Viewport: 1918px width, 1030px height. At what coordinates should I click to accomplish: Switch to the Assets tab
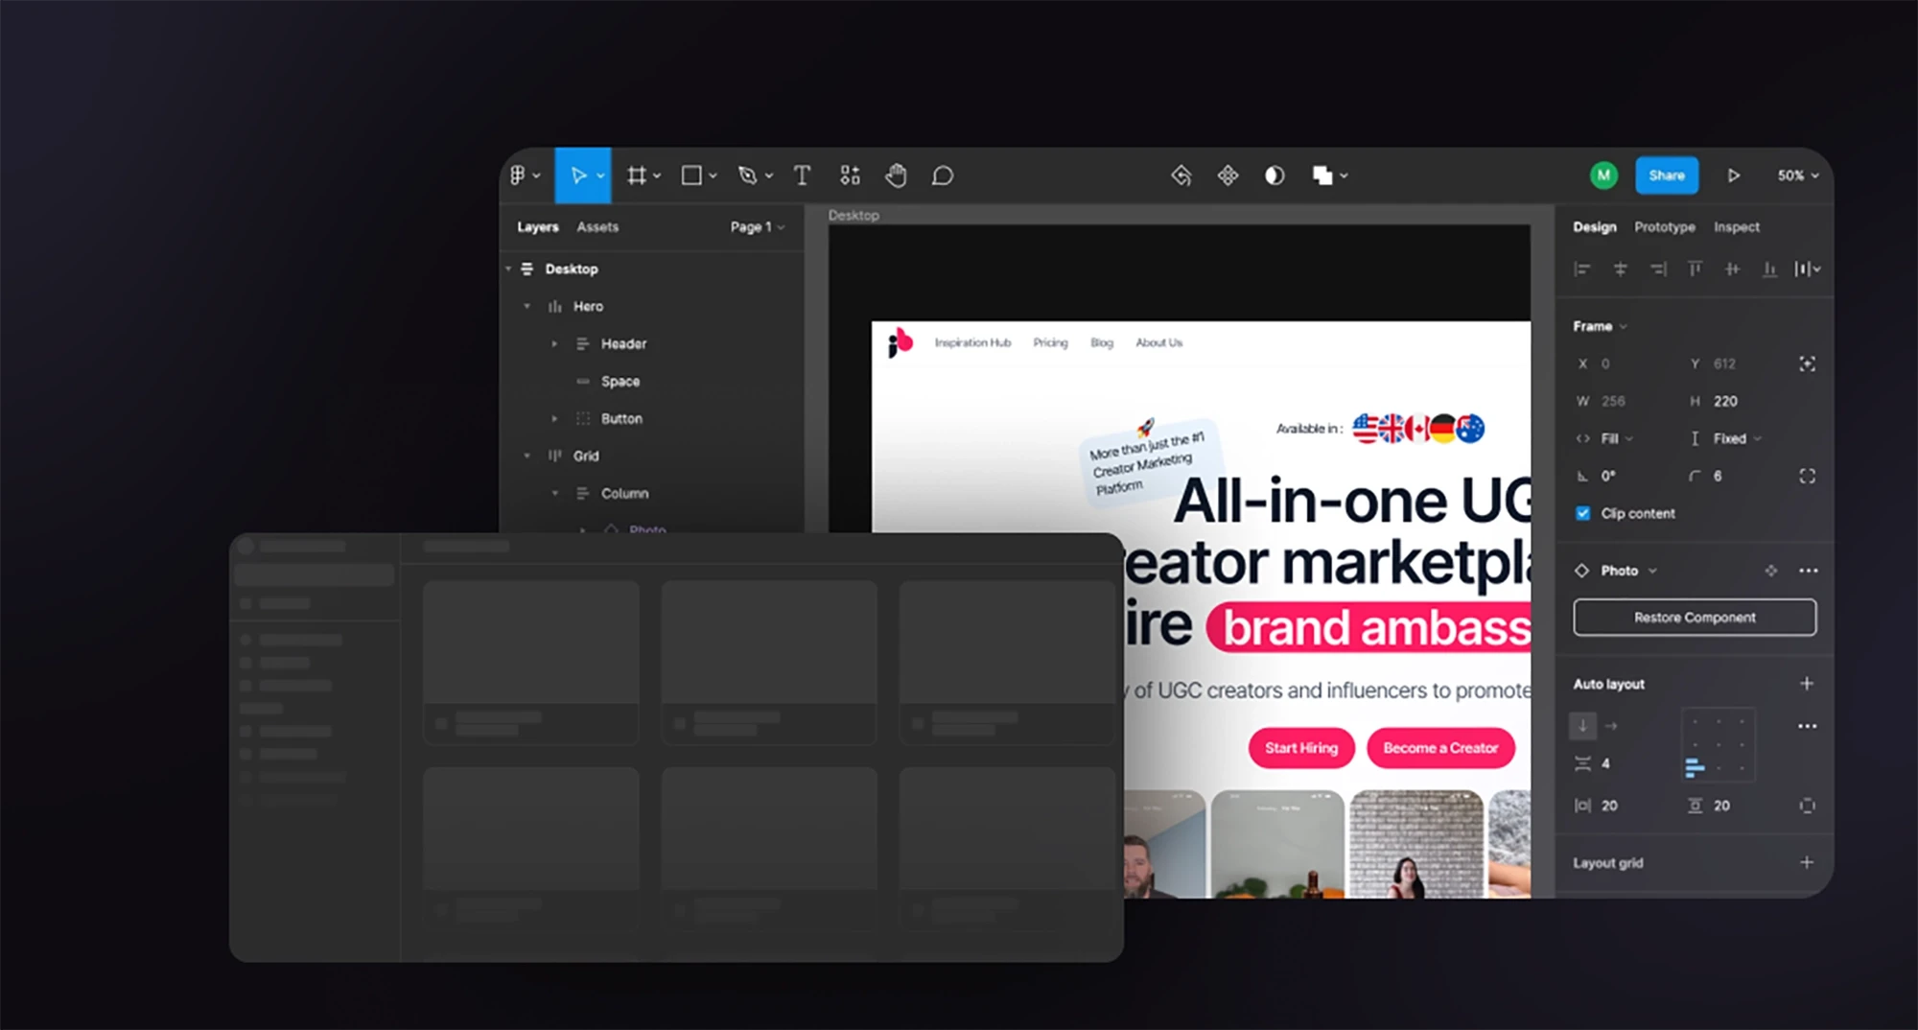click(597, 227)
